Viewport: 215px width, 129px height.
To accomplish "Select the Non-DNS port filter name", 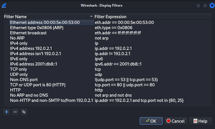I will point(24,80).
